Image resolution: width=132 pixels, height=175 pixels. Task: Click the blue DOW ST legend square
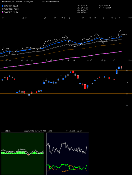pyautogui.click(x=3, y=6)
